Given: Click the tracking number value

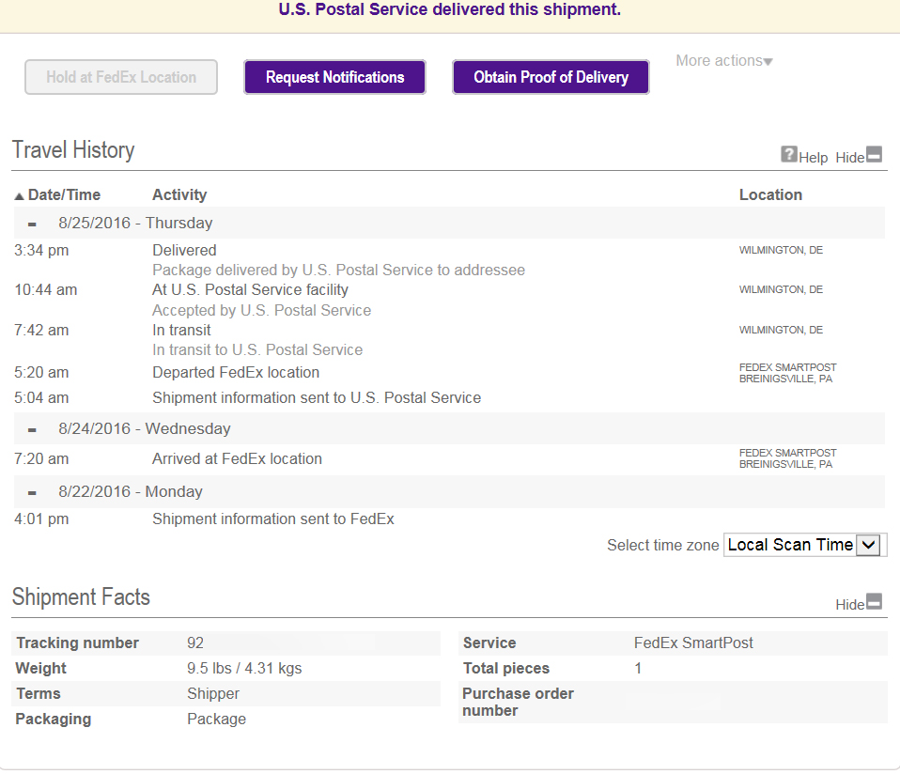Looking at the screenshot, I should (x=195, y=643).
